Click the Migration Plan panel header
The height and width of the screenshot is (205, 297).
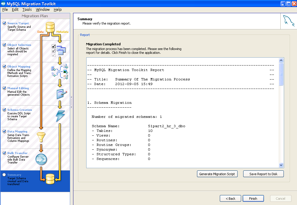point(35,16)
